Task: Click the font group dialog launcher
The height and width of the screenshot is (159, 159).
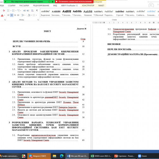Action: pos(5,20)
